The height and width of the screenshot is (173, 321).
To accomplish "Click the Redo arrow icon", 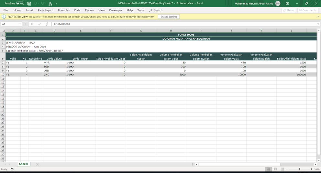I will pyautogui.click(x=43, y=4).
